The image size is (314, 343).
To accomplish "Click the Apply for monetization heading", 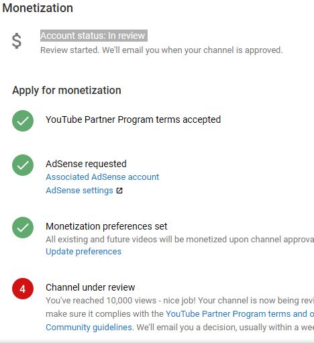I will pyautogui.click(x=66, y=91).
